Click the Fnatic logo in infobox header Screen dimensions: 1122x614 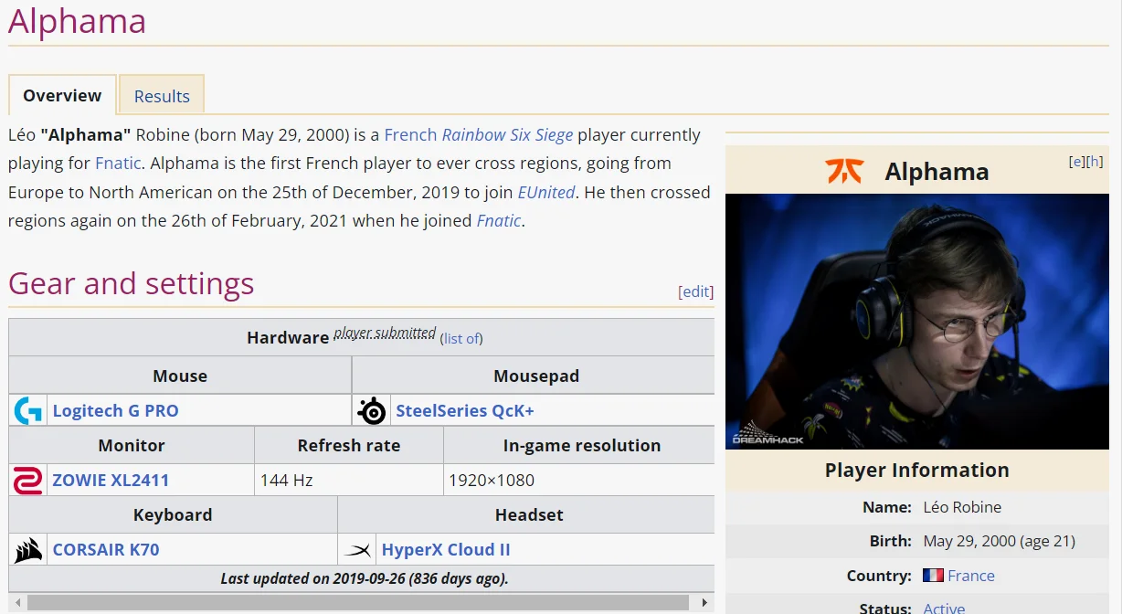pos(843,171)
